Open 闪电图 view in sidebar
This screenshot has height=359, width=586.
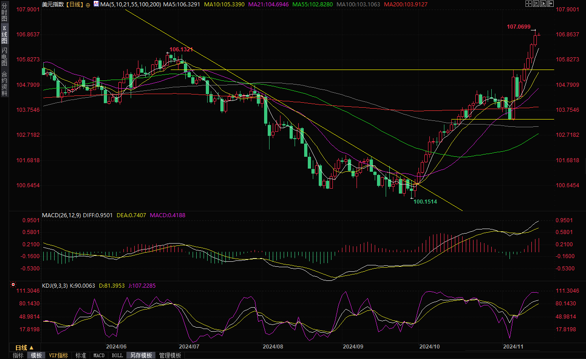[x=4, y=56]
